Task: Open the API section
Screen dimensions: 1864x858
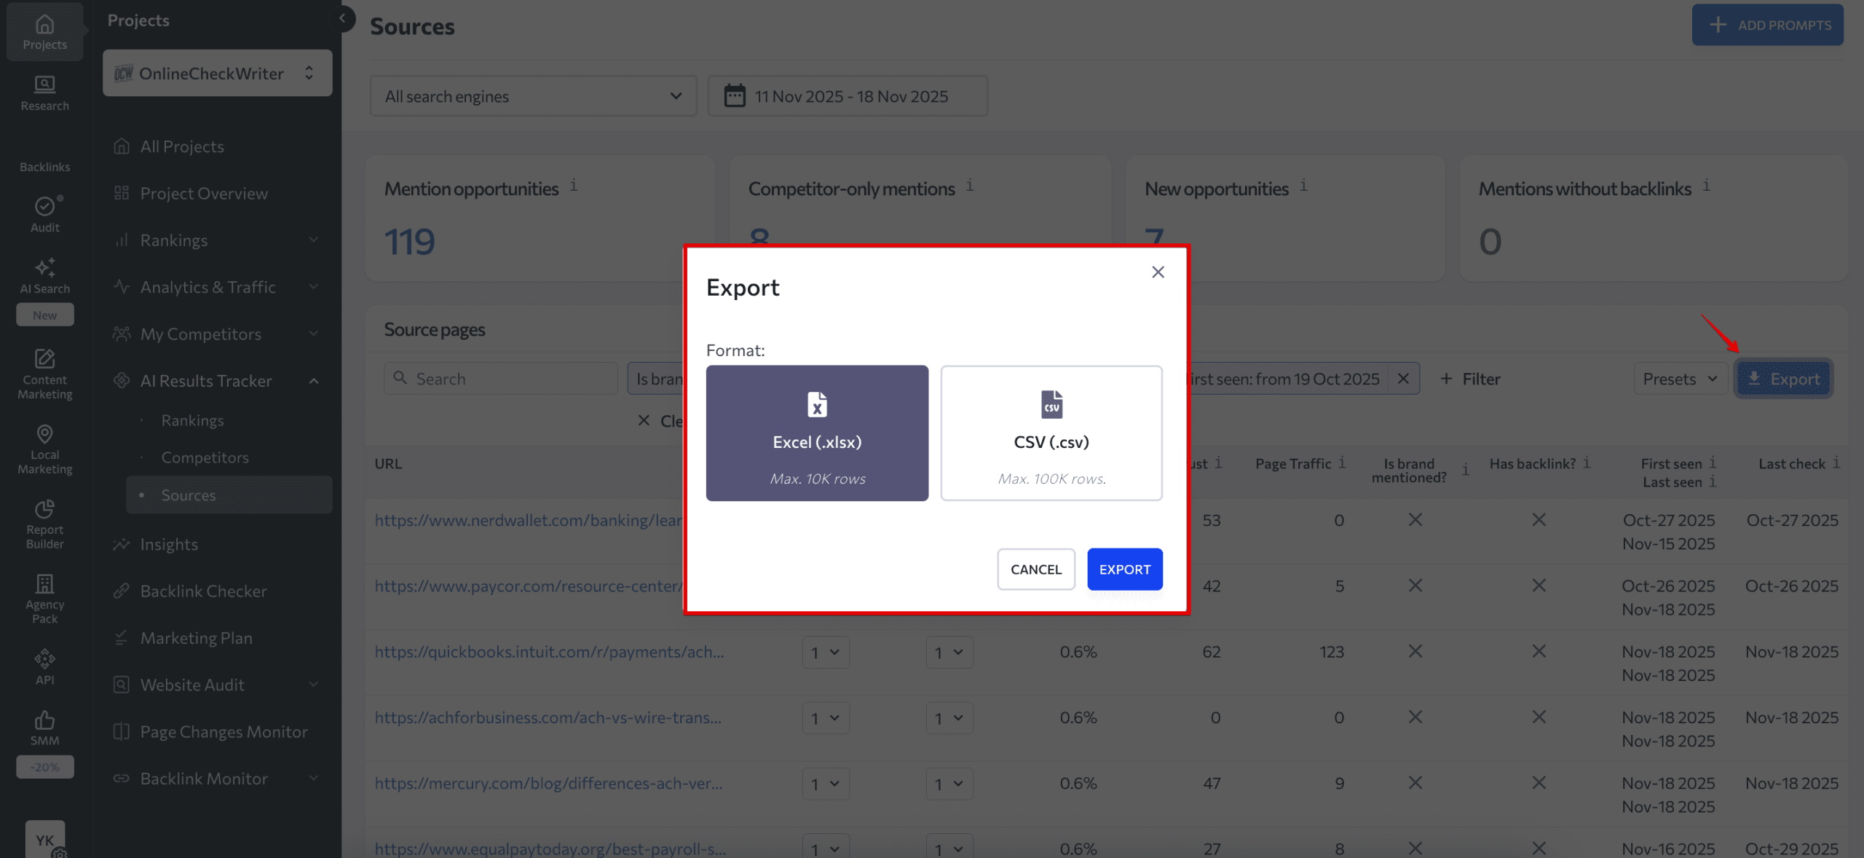Action: (x=44, y=664)
